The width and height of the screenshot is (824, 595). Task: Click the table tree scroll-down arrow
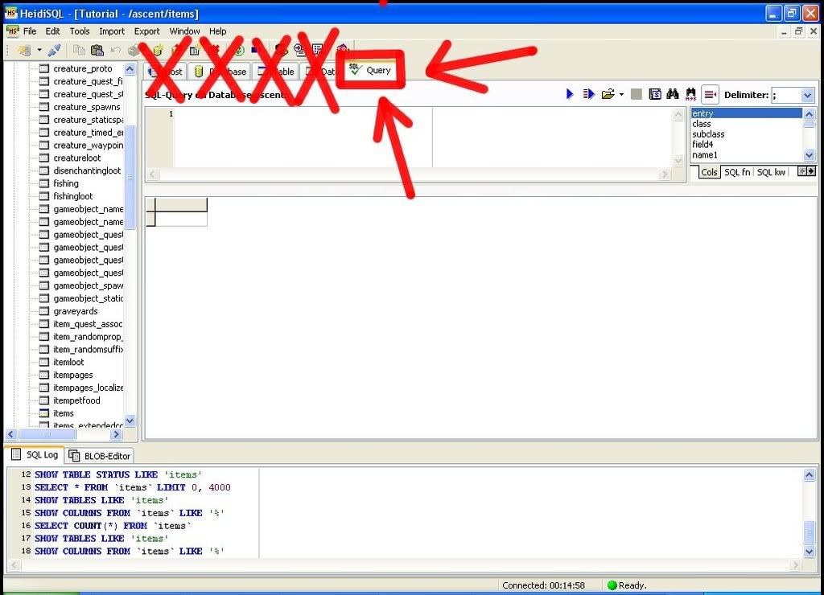(130, 421)
